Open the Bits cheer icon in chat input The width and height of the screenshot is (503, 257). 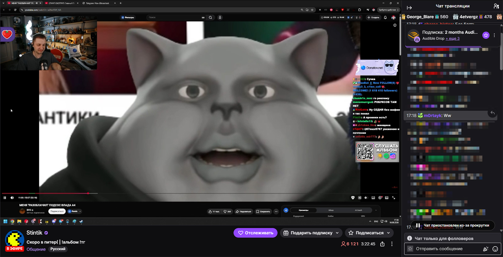[486, 249]
